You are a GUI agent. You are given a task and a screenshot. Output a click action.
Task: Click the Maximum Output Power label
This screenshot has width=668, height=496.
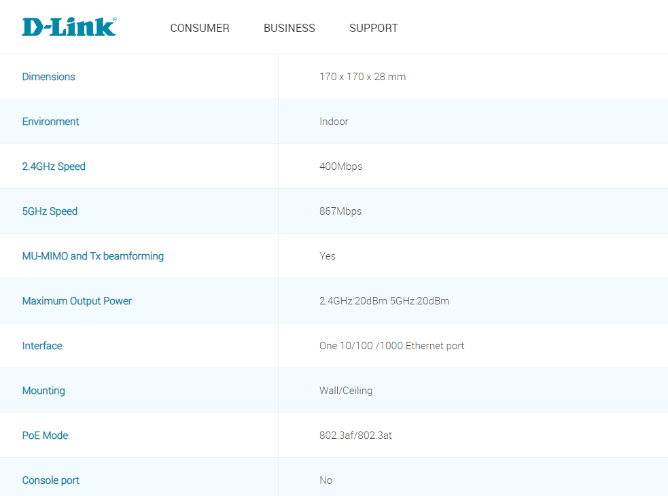tap(77, 301)
